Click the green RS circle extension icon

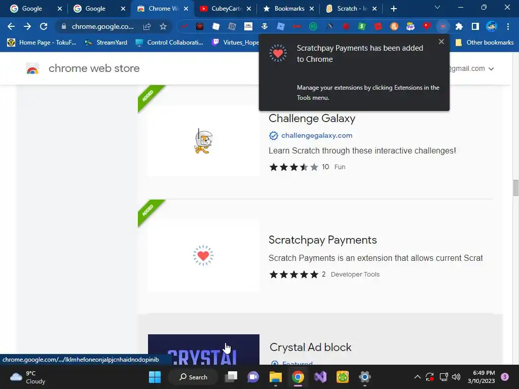(x=313, y=26)
